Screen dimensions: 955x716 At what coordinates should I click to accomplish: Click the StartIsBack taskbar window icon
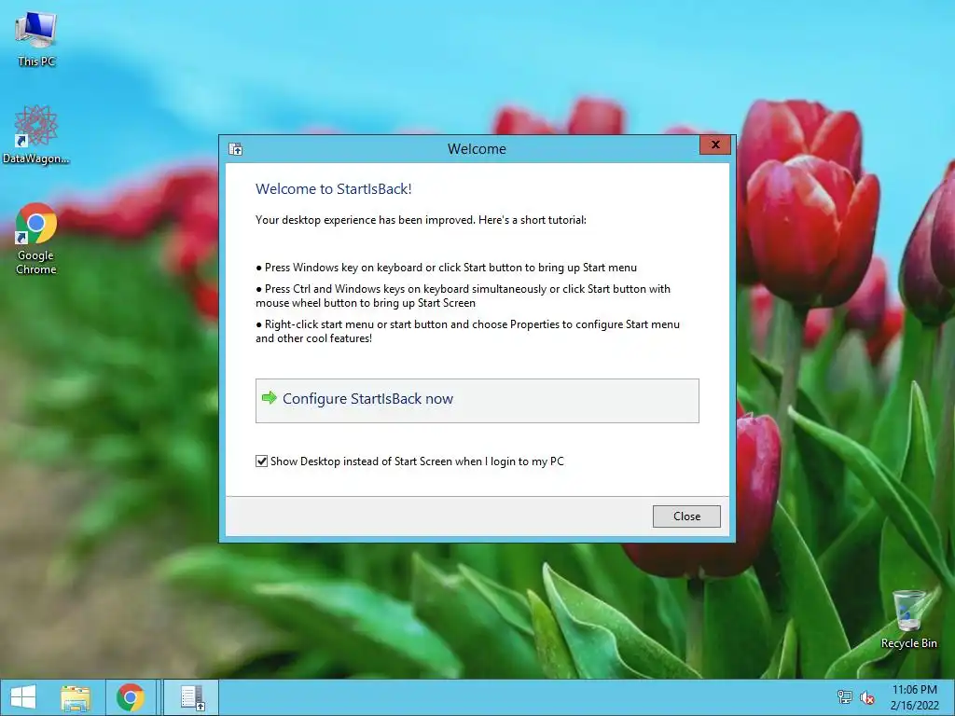[192, 697]
